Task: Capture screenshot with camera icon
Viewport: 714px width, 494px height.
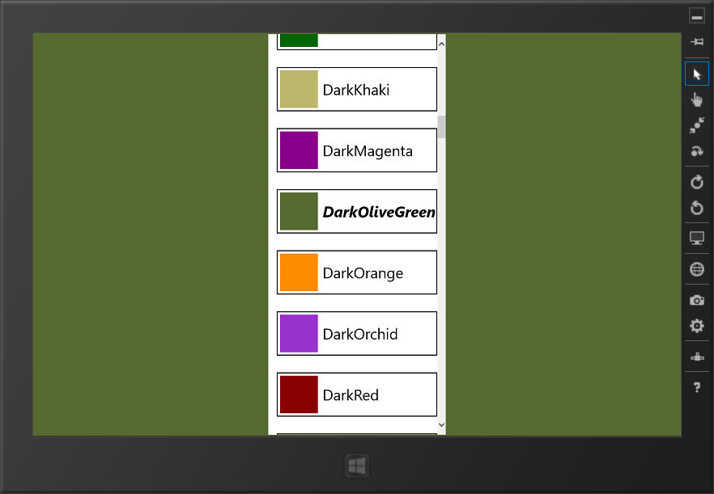Action: tap(697, 300)
